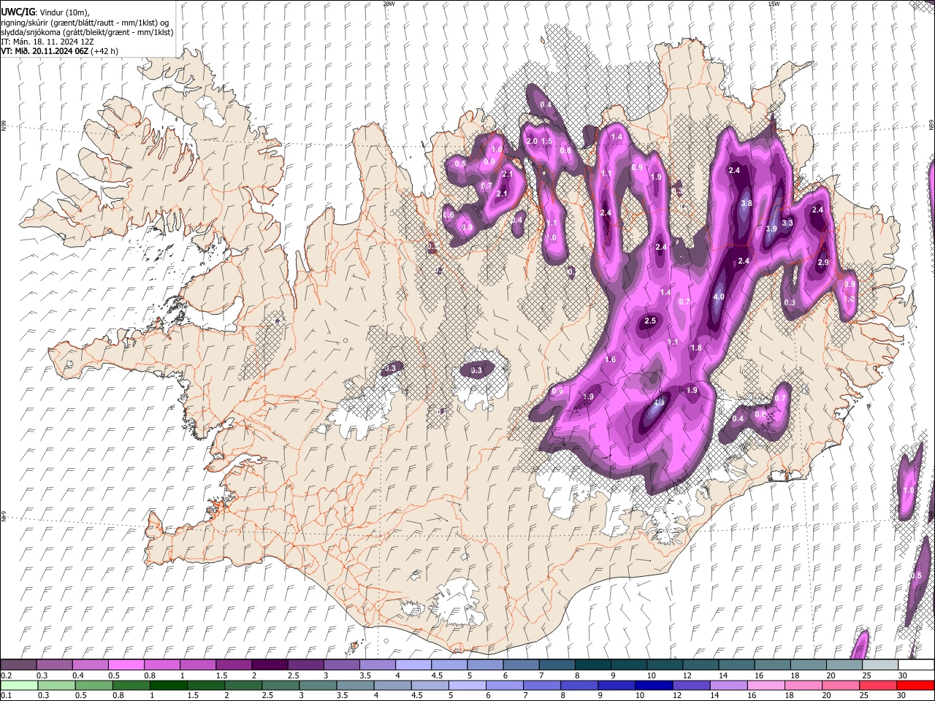Click the 'rigning/skúrir' legend description line
Image resolution: width=935 pixels, height=701 pixels.
click(x=85, y=23)
